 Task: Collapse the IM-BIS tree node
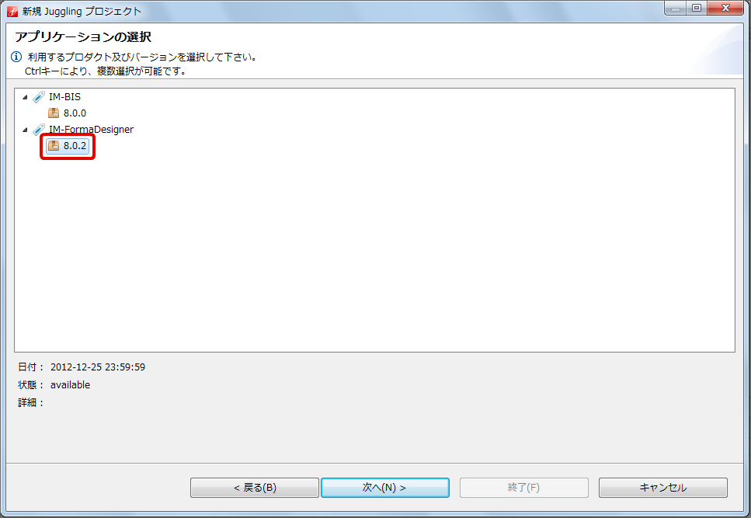(25, 97)
